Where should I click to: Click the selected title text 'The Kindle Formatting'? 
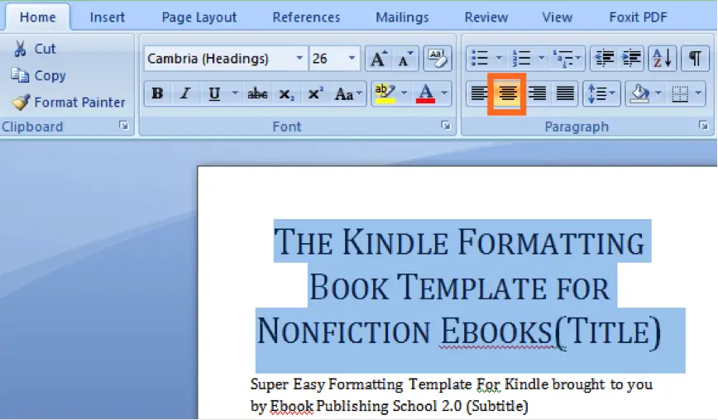[x=459, y=242]
